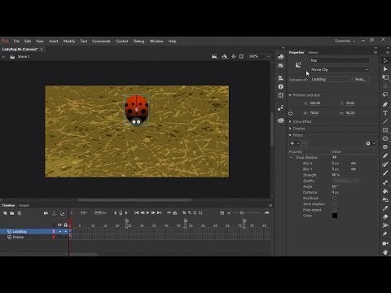
Task: Open the Add filter dropdown
Action: pos(295,143)
